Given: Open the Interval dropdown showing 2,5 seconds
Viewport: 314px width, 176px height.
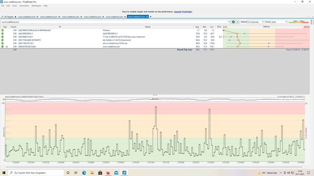Looking at the screenshot, I should pyautogui.click(x=256, y=22).
